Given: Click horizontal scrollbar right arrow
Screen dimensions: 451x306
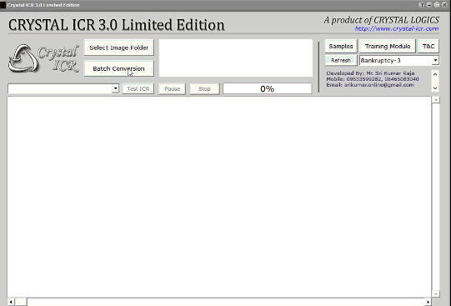Looking at the screenshot, I should click(428, 302).
